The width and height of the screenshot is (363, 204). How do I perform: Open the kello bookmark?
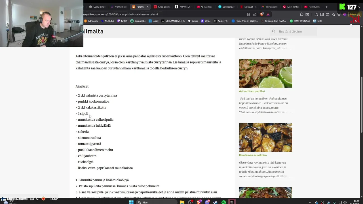click(318, 21)
